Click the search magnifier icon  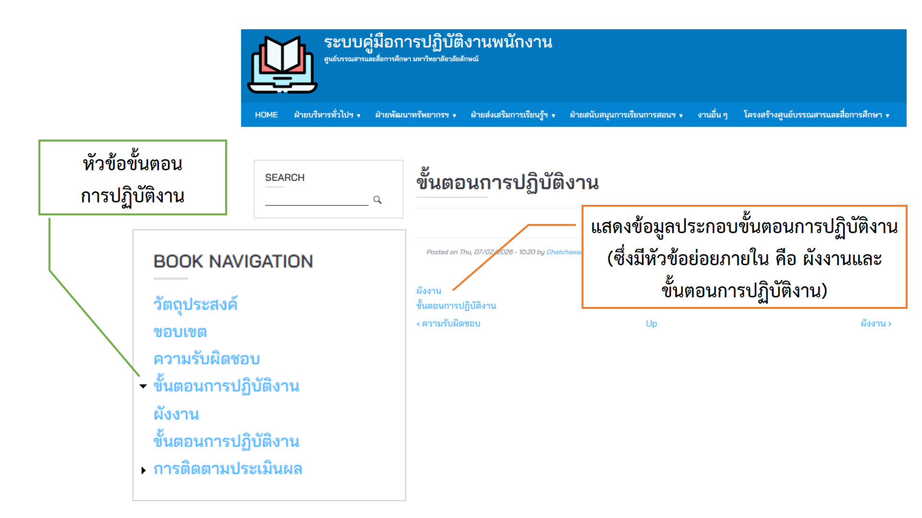coord(377,200)
